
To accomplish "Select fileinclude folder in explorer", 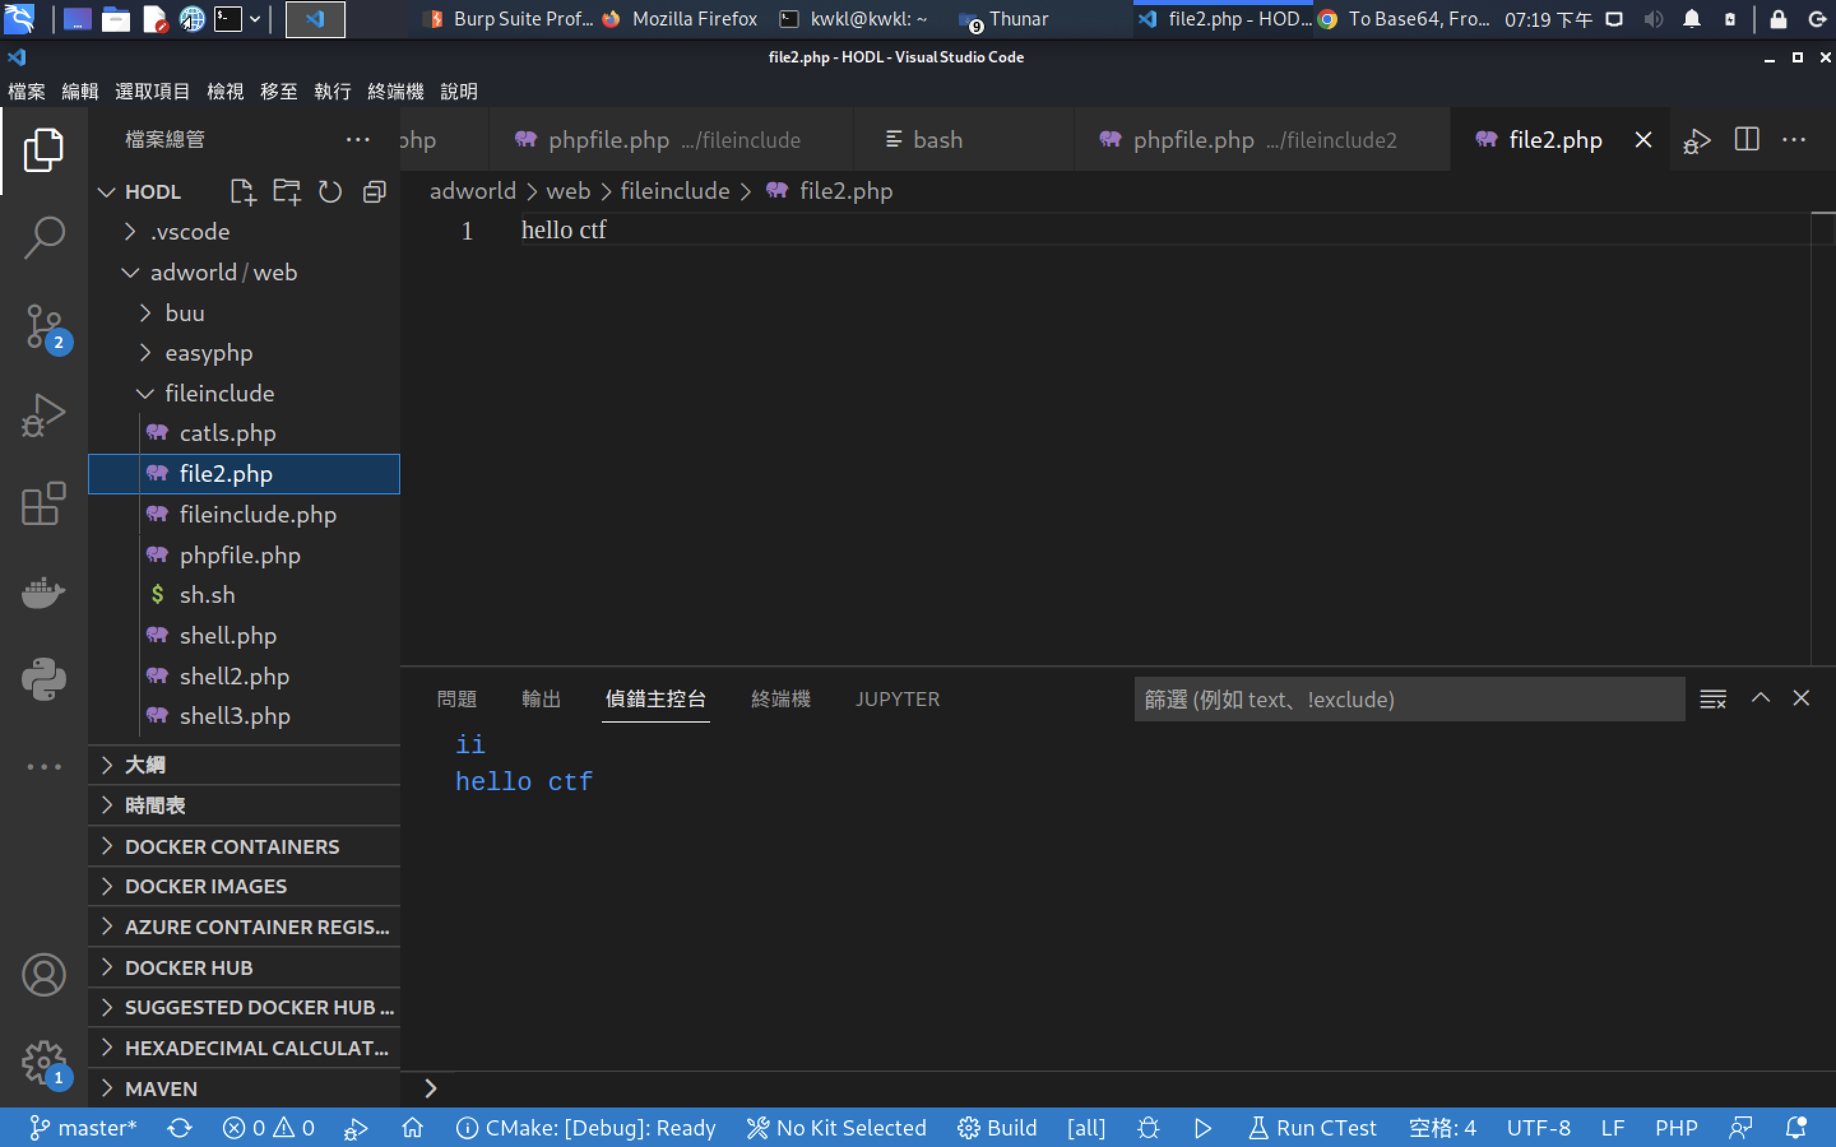I will point(219,393).
